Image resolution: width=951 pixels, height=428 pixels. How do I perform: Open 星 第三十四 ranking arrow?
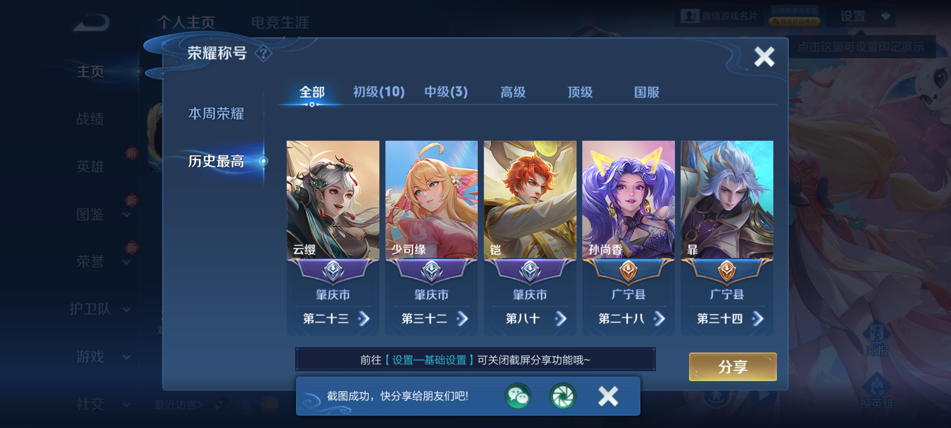[758, 319]
